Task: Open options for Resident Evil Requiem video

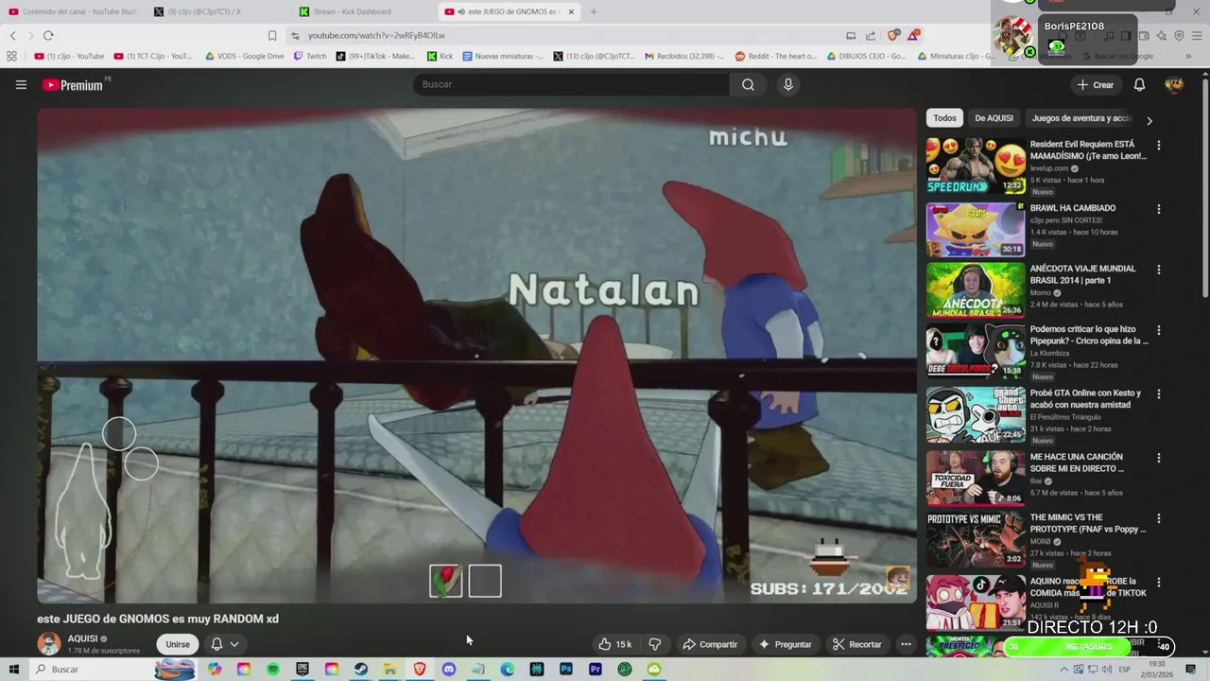Action: click(x=1158, y=146)
